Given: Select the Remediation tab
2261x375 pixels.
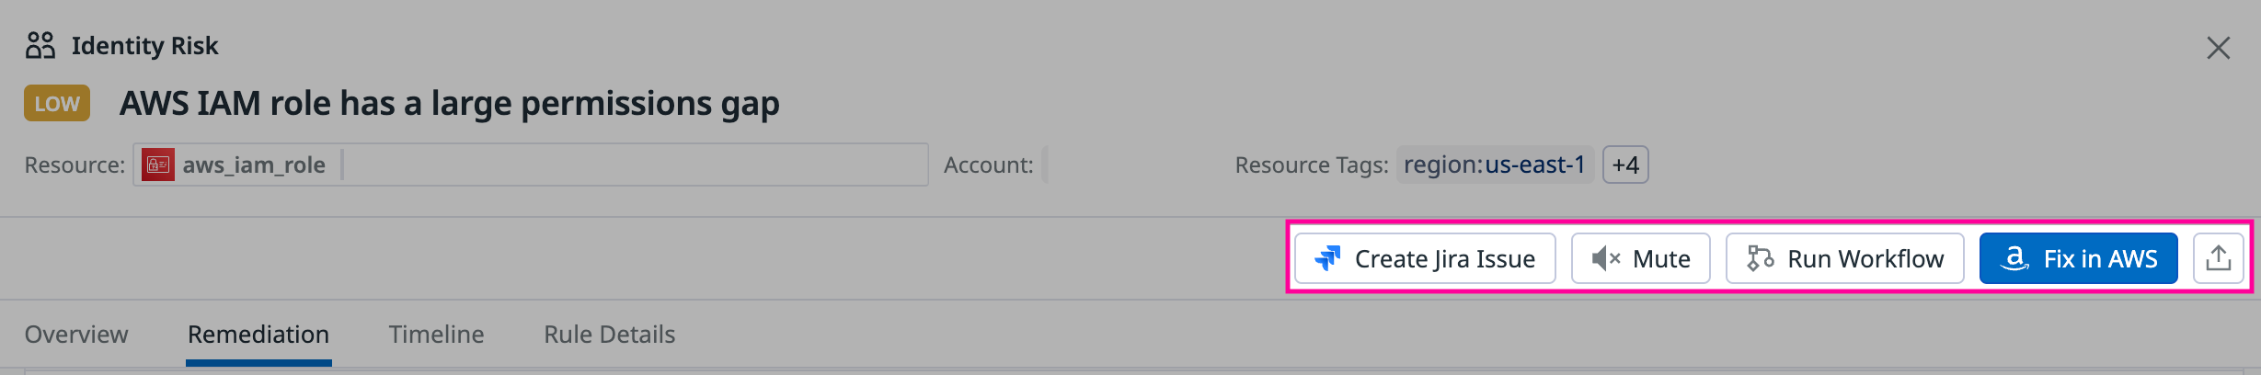Looking at the screenshot, I should [258, 335].
